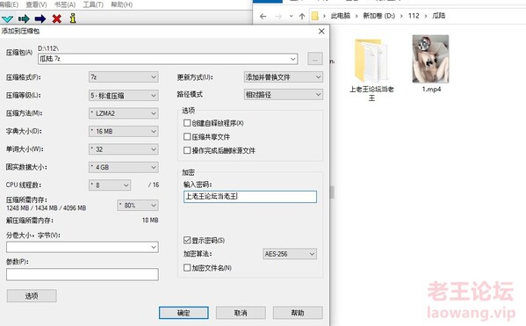Click 112 in Explorer breadcrumb
Image resolution: width=526 pixels, height=326 pixels.
pos(414,16)
